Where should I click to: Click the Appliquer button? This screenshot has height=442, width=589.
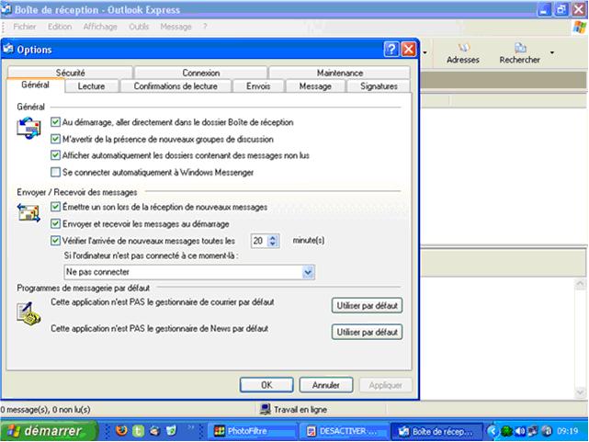pyautogui.click(x=385, y=385)
